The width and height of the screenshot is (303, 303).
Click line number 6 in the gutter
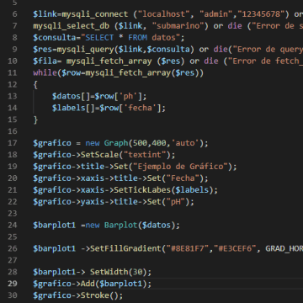pos(14,14)
